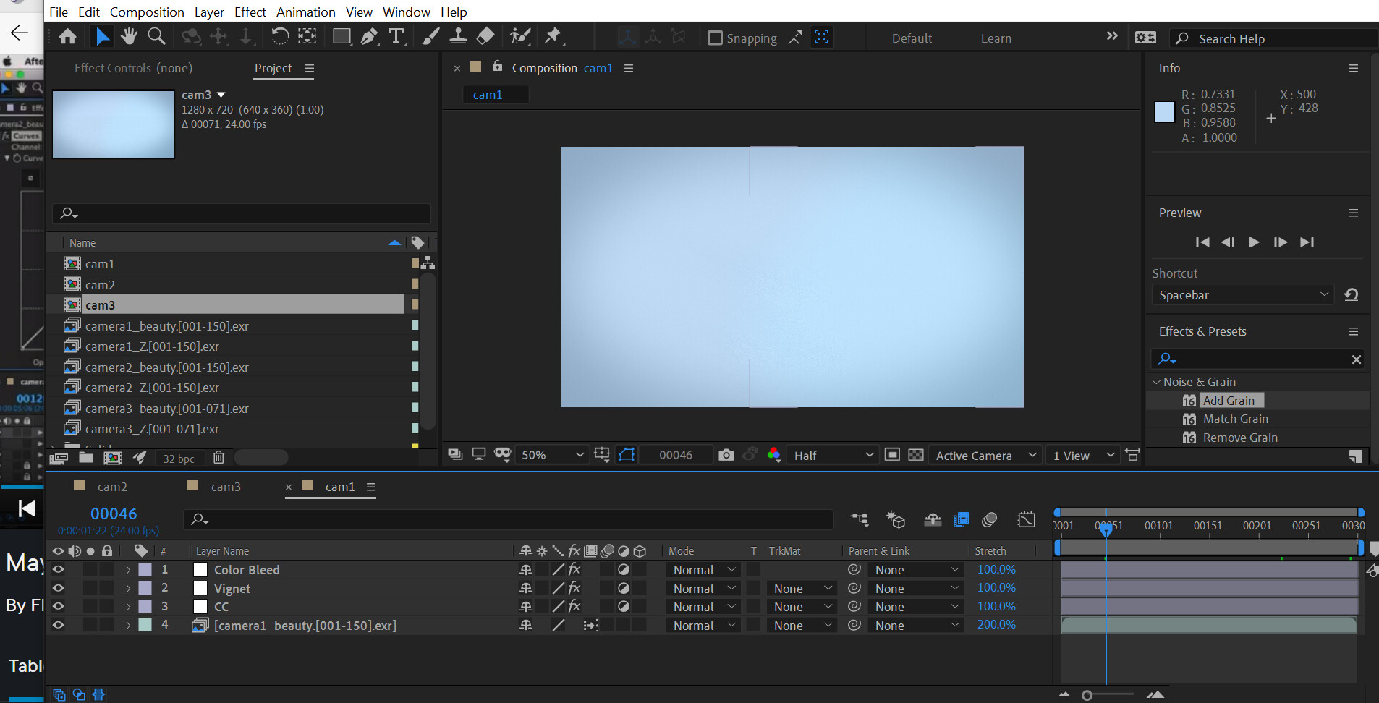Switch to the cam3 timeline tab

(x=225, y=487)
